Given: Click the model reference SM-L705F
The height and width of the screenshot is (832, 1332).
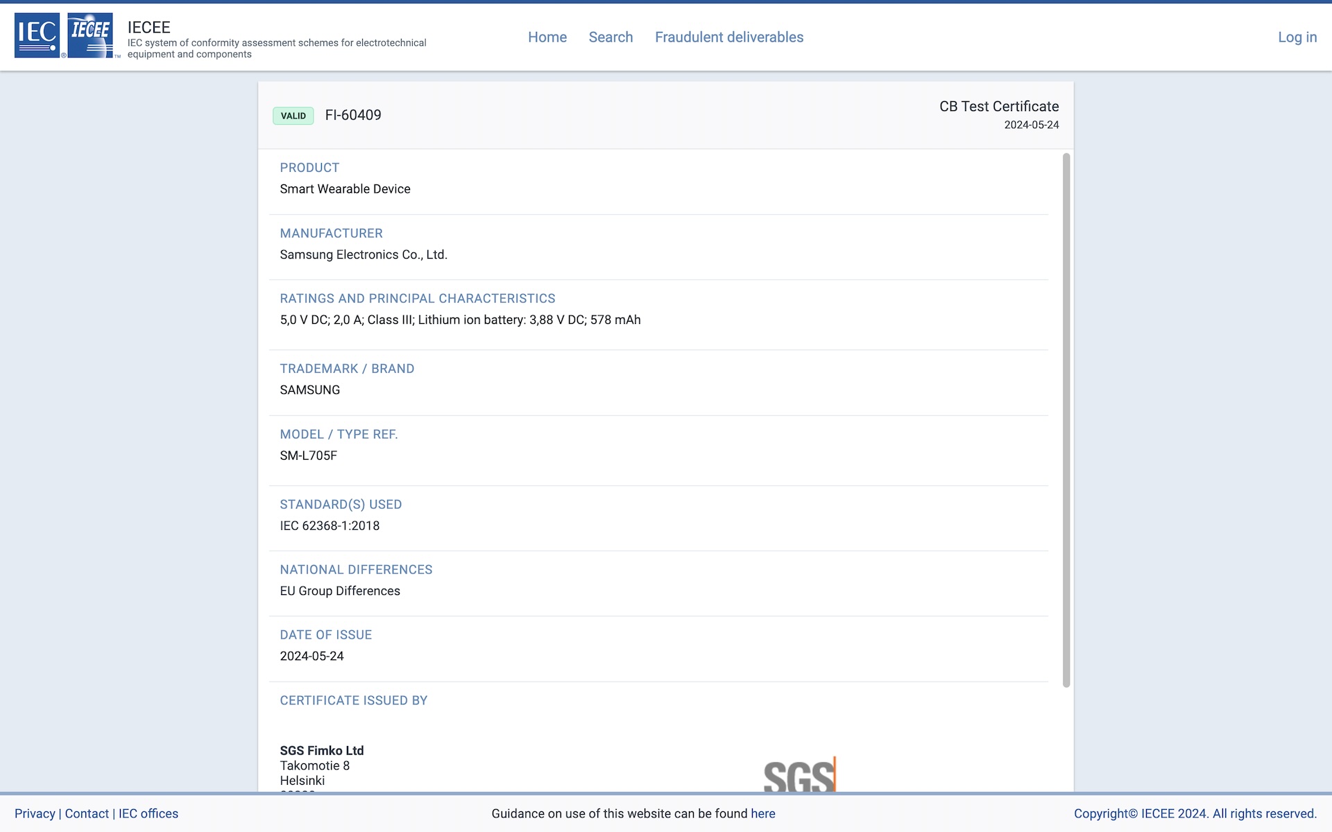Looking at the screenshot, I should click(x=308, y=456).
